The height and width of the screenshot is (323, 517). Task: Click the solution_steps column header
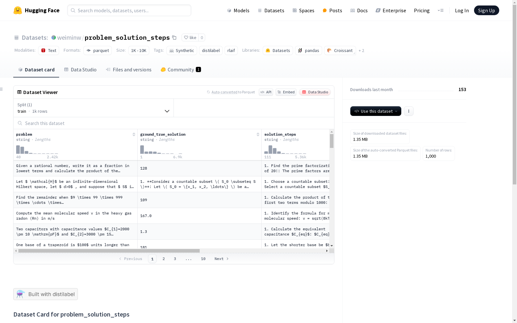[280, 134]
